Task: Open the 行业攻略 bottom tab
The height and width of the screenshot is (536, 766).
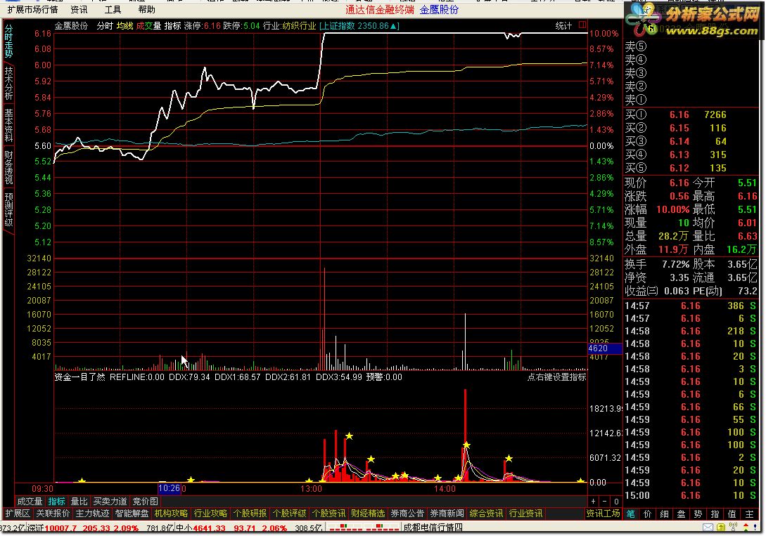Action: click(210, 514)
